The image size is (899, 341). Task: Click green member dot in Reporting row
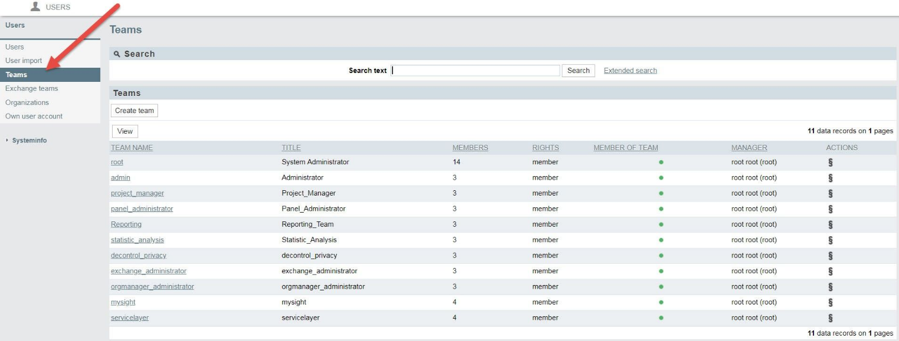[x=661, y=224]
